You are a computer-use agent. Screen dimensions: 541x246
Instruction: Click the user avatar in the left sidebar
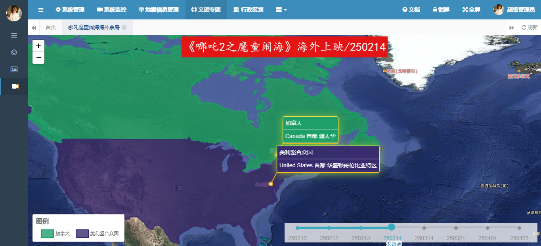14,13
